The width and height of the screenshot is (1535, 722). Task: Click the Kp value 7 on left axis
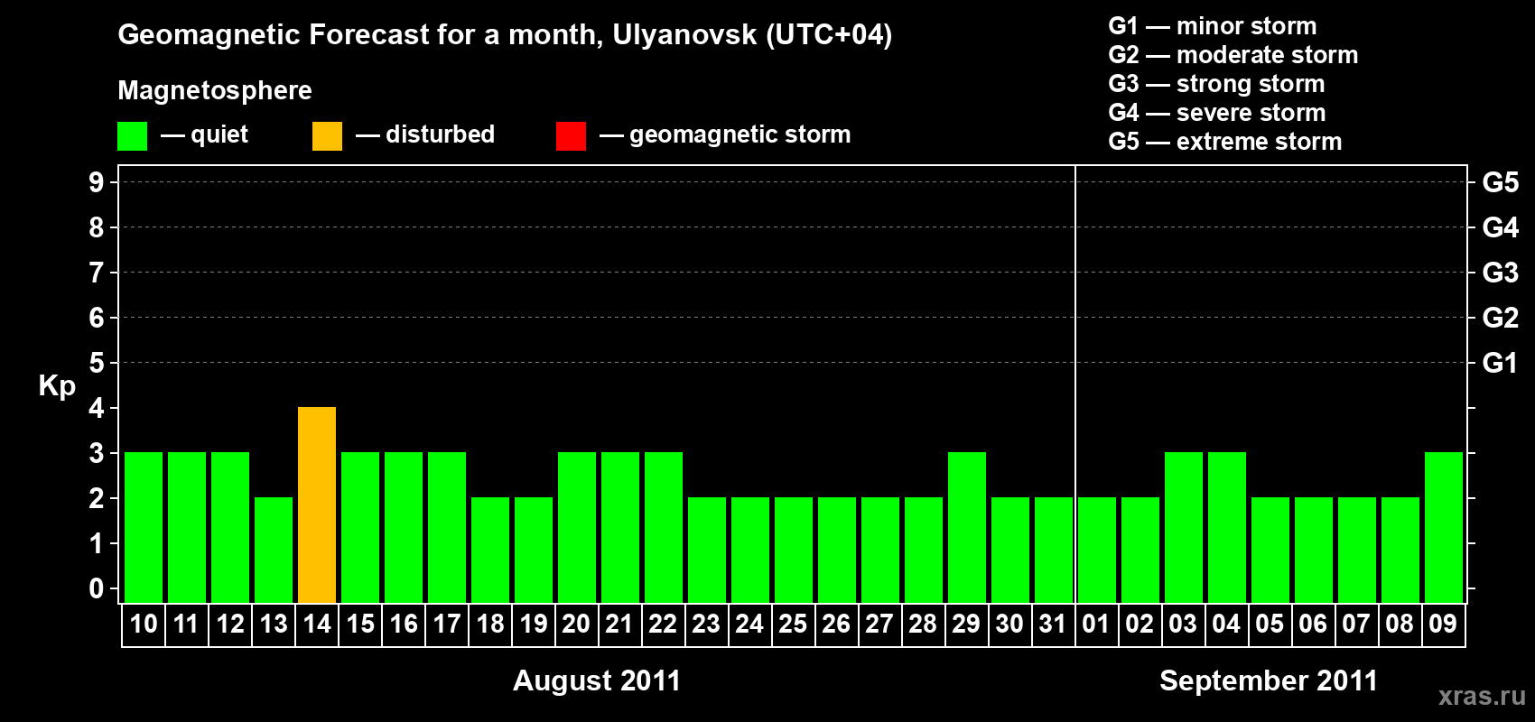(x=97, y=273)
